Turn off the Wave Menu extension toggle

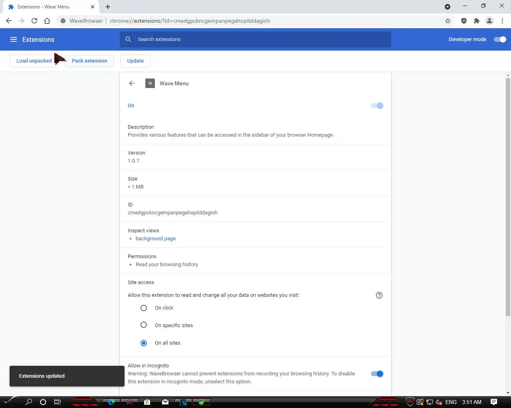[x=377, y=106]
